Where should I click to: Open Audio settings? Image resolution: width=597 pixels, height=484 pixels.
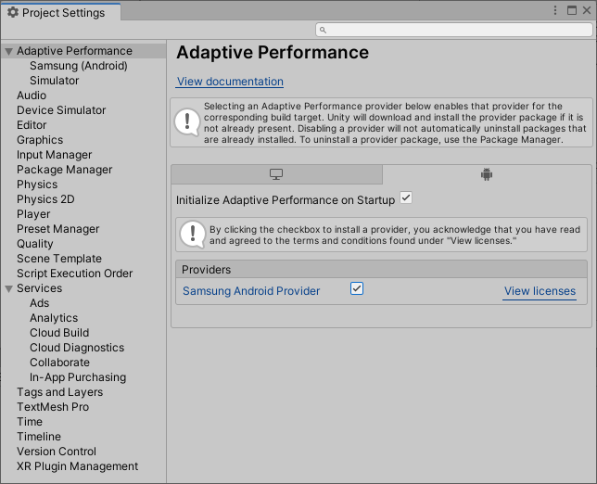click(32, 96)
